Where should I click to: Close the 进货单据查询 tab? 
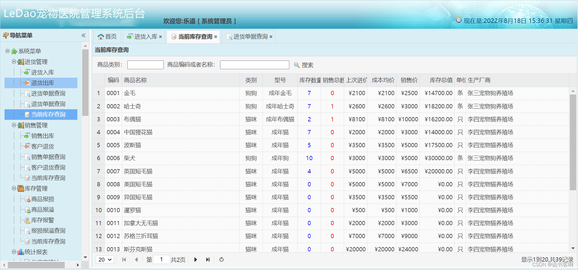271,37
